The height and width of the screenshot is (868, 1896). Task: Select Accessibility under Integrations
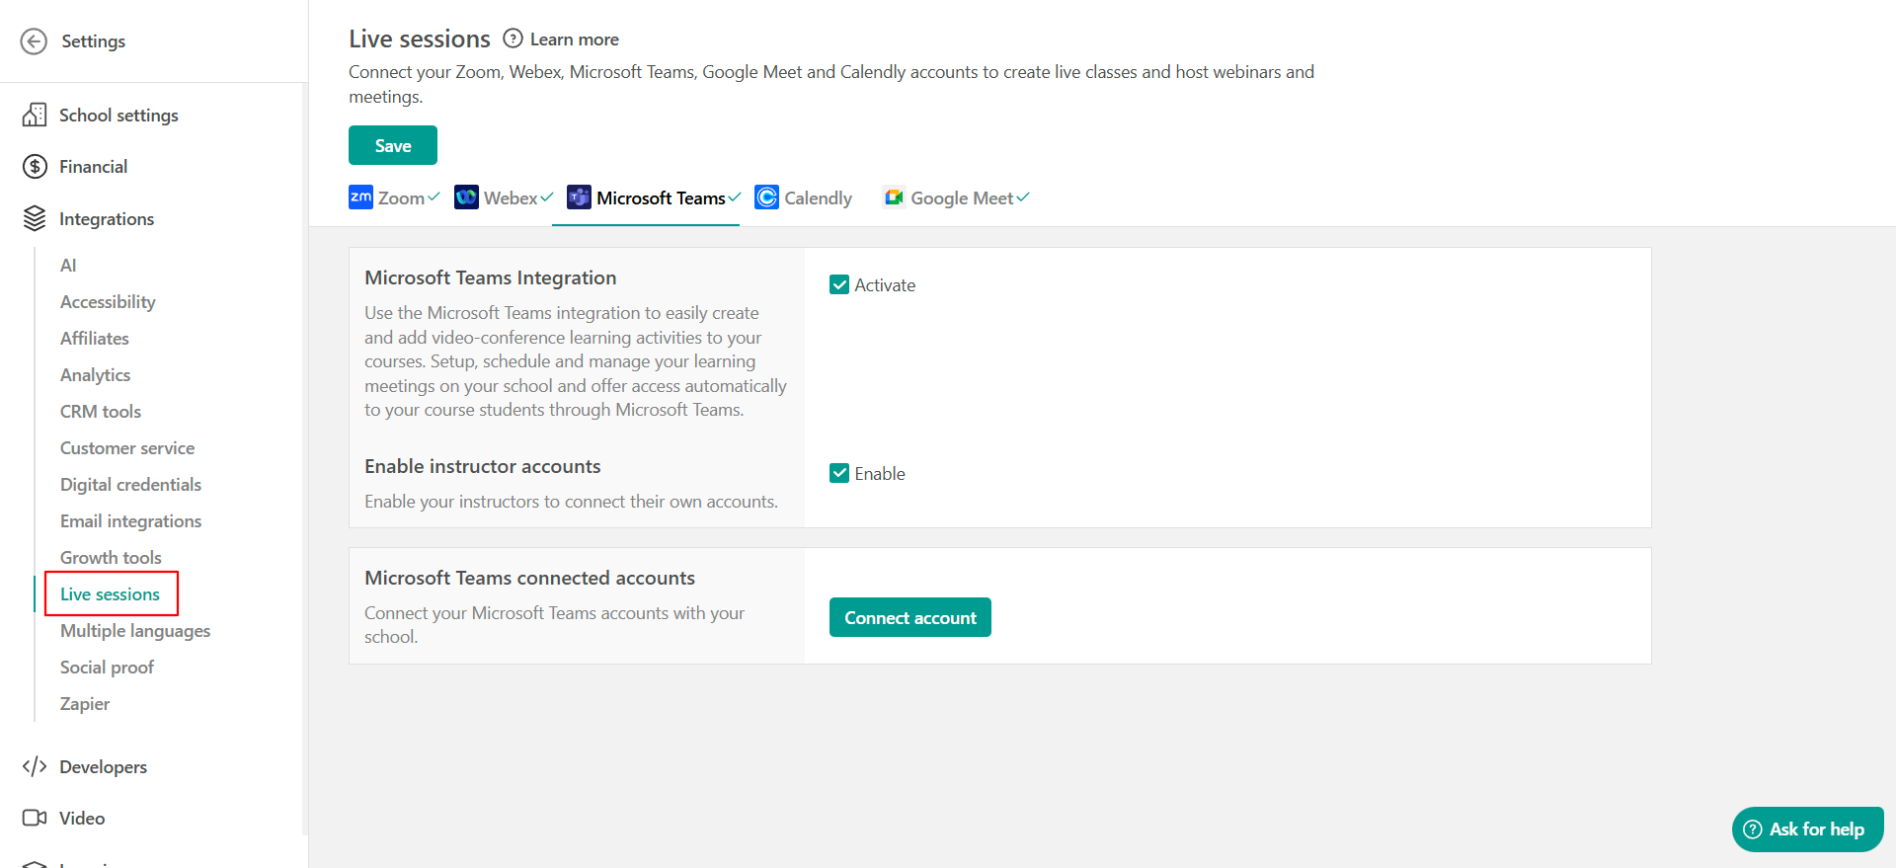pyautogui.click(x=108, y=302)
